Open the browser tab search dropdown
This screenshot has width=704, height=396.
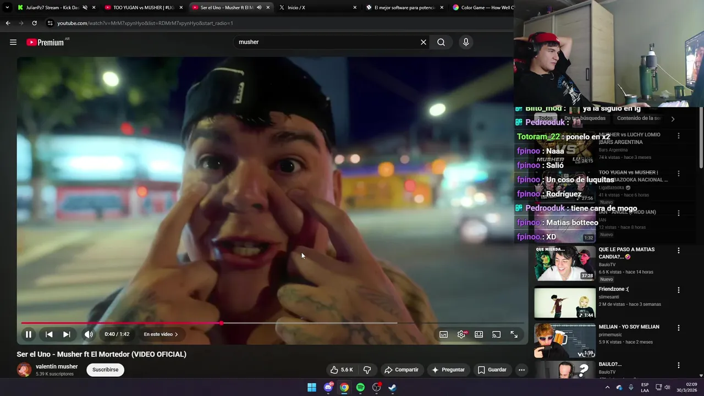tap(7, 8)
